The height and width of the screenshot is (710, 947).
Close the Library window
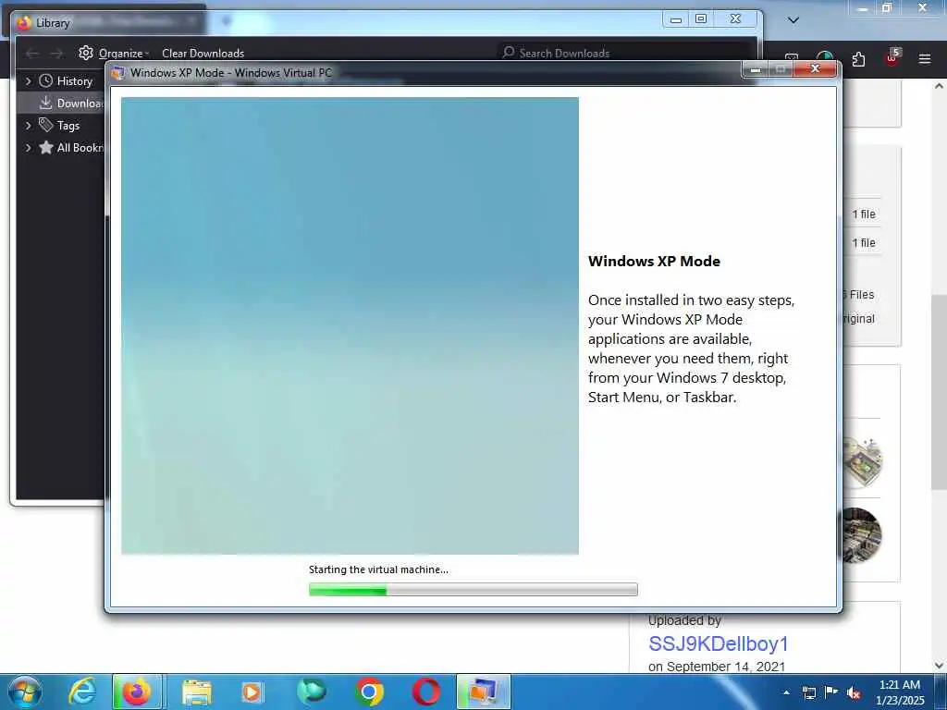[735, 19]
